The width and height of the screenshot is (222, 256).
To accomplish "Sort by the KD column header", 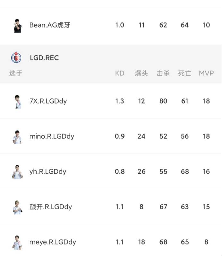I will (120, 73).
